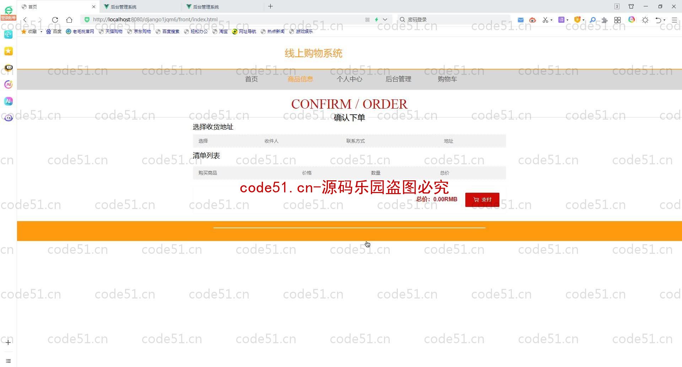This screenshot has height=367, width=682.
Task: Expand the dropdown arrow next to the undo icon
Action: click(x=664, y=20)
